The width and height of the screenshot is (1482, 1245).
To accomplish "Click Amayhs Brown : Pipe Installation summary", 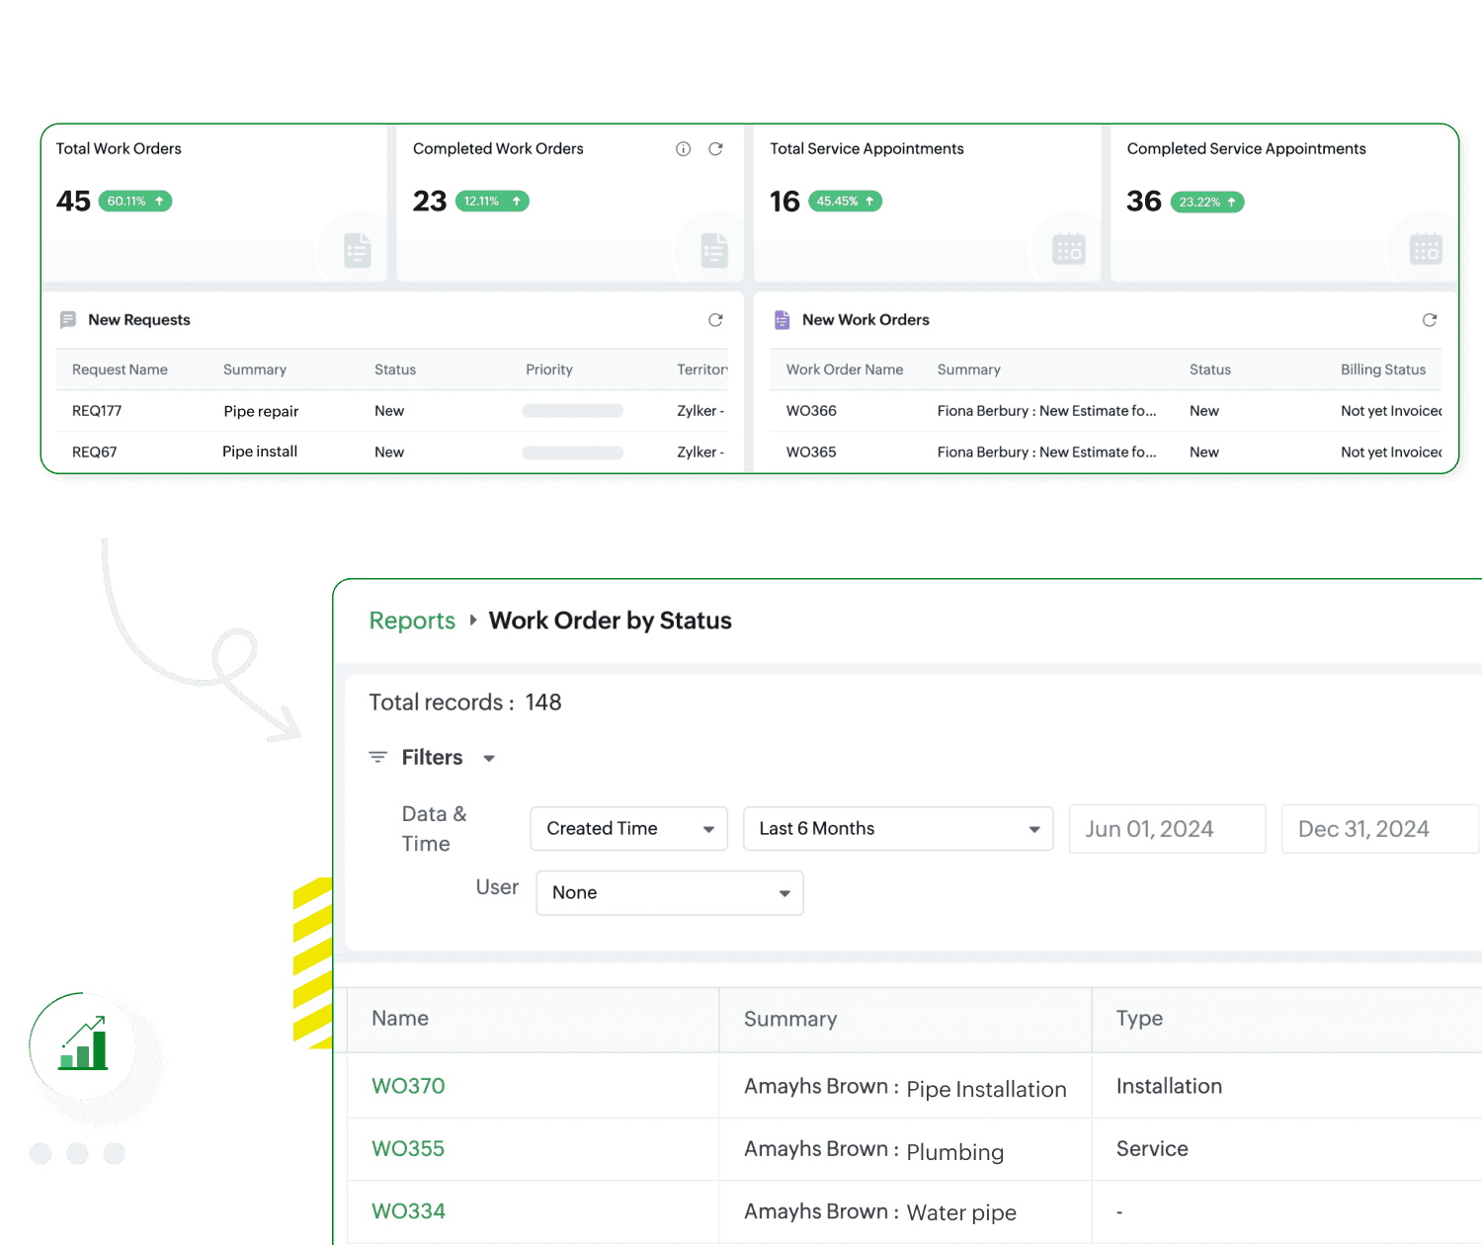I will [x=905, y=1088].
